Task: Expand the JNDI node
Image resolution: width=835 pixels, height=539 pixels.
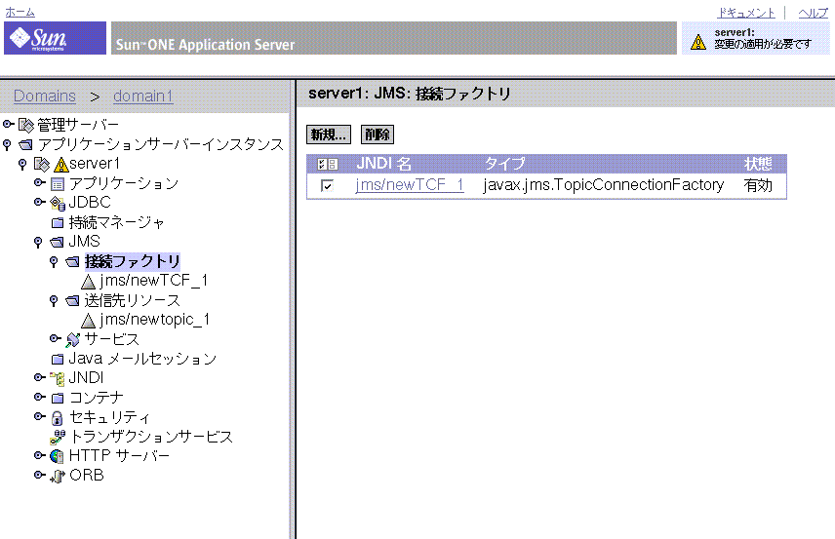Action: [x=39, y=377]
